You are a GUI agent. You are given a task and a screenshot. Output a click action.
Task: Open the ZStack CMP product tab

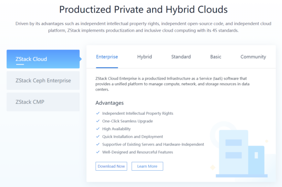43,102
